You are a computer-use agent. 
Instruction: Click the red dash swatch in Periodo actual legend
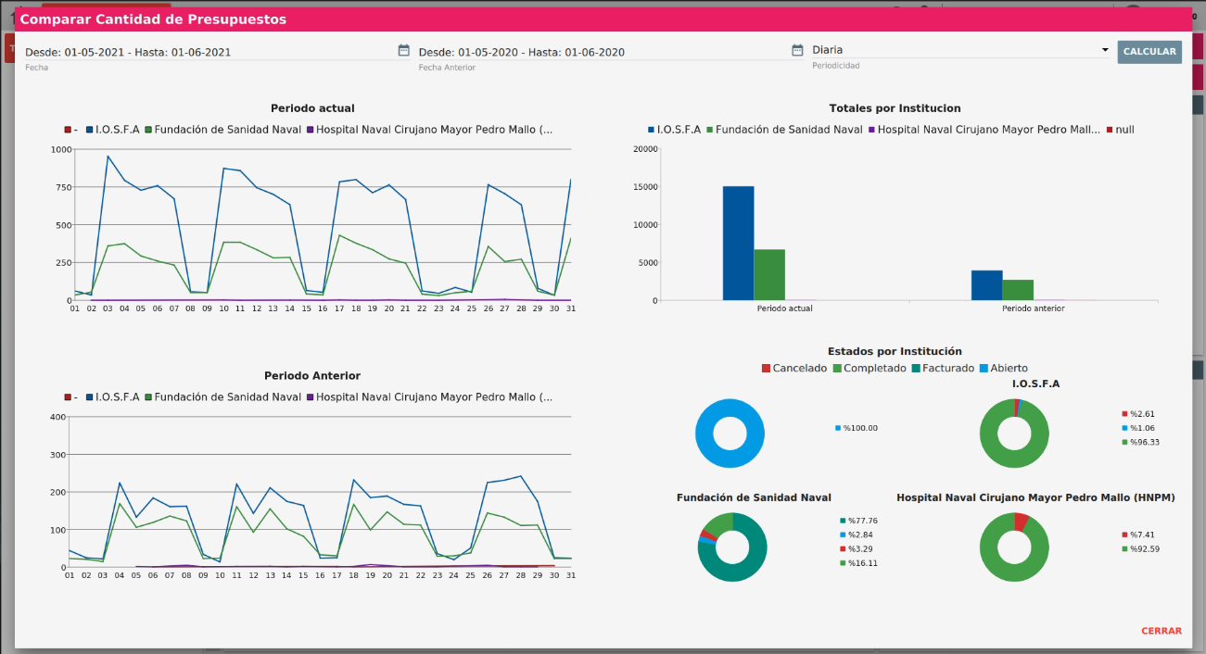click(x=70, y=130)
